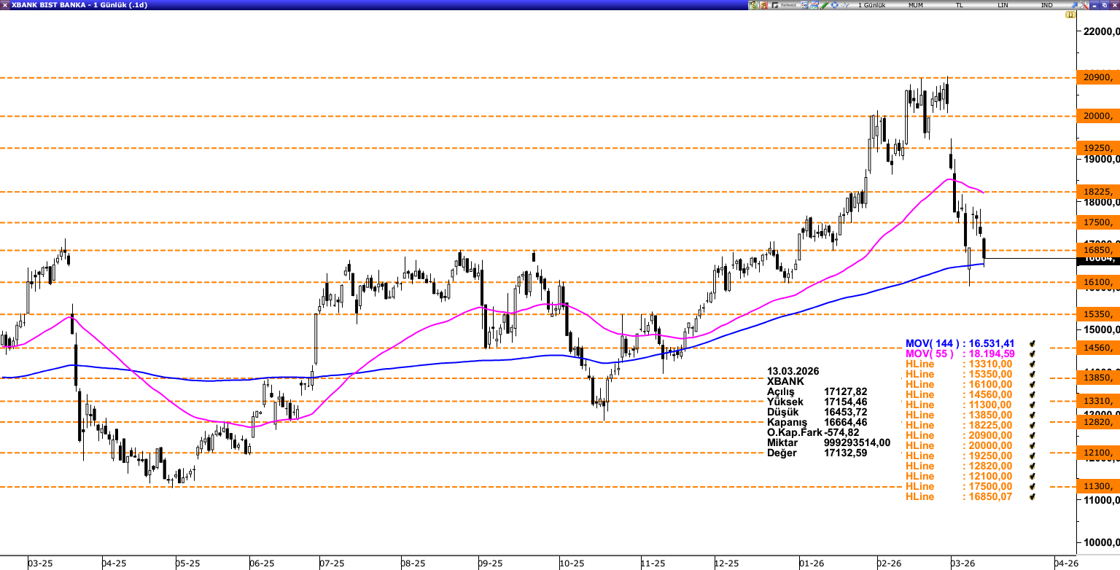
Task: Click the orange 18225 price level tag
Action: (1097, 192)
